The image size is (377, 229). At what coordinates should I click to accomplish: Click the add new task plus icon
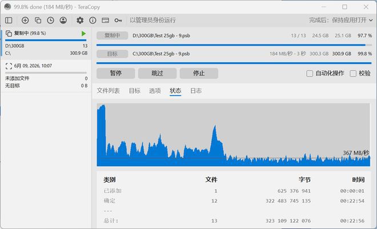[x=25, y=20]
